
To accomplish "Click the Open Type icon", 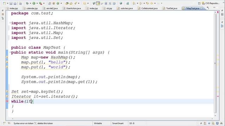I will coord(67,3).
